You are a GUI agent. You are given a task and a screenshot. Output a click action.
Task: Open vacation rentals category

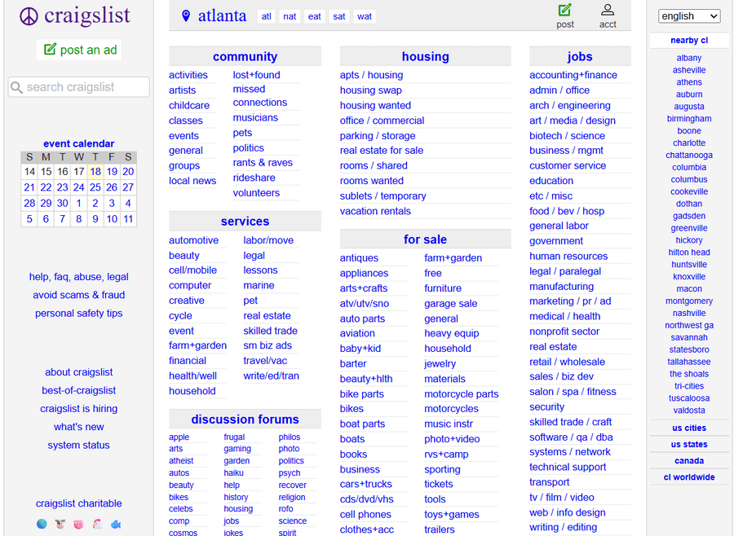(375, 211)
